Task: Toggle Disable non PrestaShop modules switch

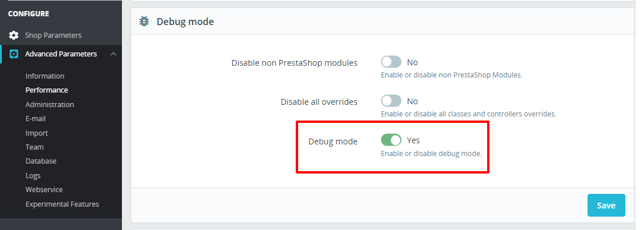Action: pos(391,62)
